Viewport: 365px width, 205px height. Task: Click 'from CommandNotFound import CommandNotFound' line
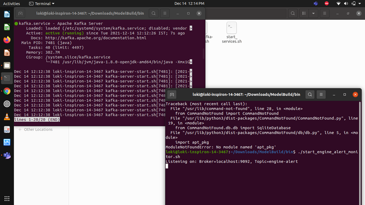coord(227,113)
